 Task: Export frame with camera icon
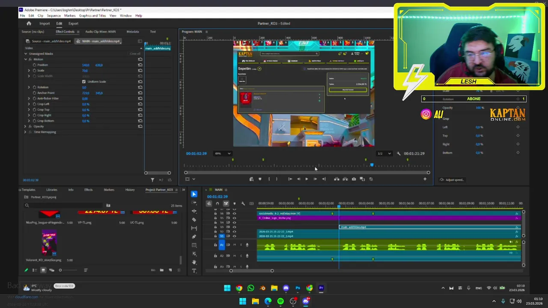coord(354,179)
